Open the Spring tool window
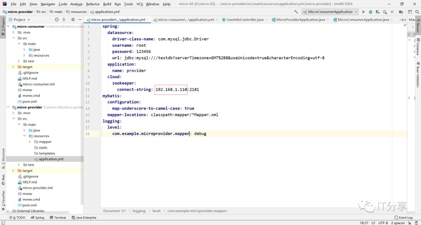The image size is (421, 225). pos(37,218)
